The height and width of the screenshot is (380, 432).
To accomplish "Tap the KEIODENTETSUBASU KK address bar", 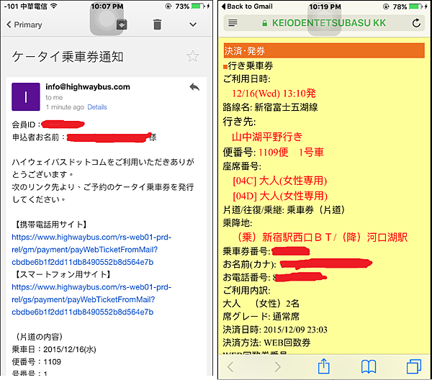I will coord(324,23).
